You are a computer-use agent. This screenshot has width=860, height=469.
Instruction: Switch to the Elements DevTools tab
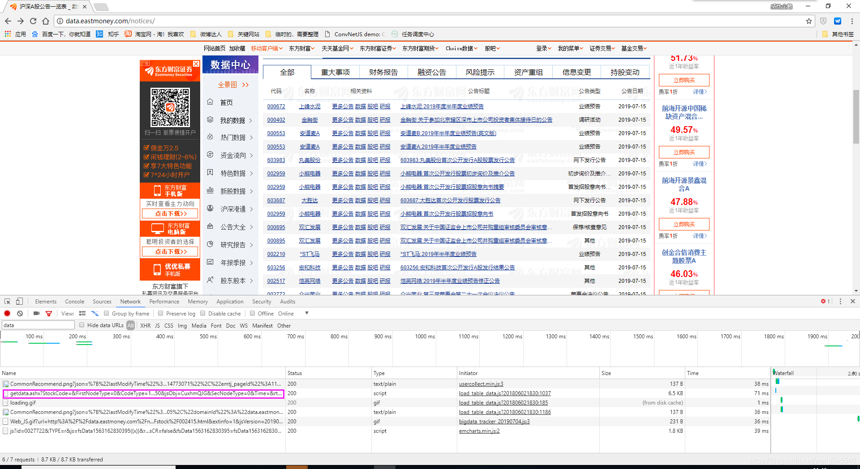(46, 302)
